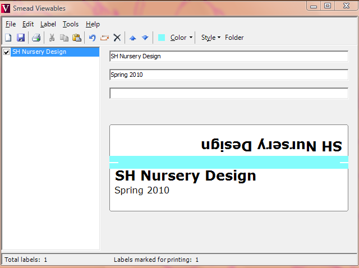Open the Tools menu

pos(71,24)
